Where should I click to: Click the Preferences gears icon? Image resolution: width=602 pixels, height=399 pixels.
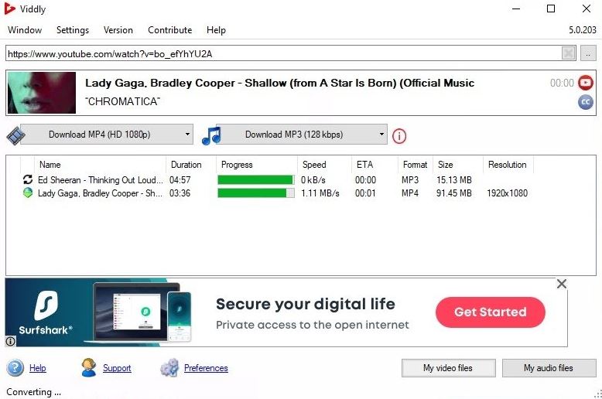pos(169,367)
